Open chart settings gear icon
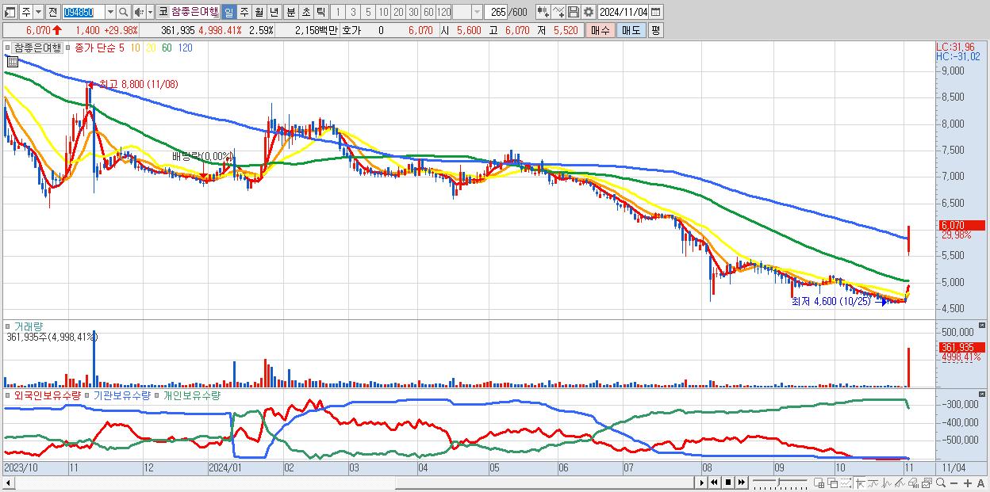The image size is (990, 492). (x=588, y=12)
